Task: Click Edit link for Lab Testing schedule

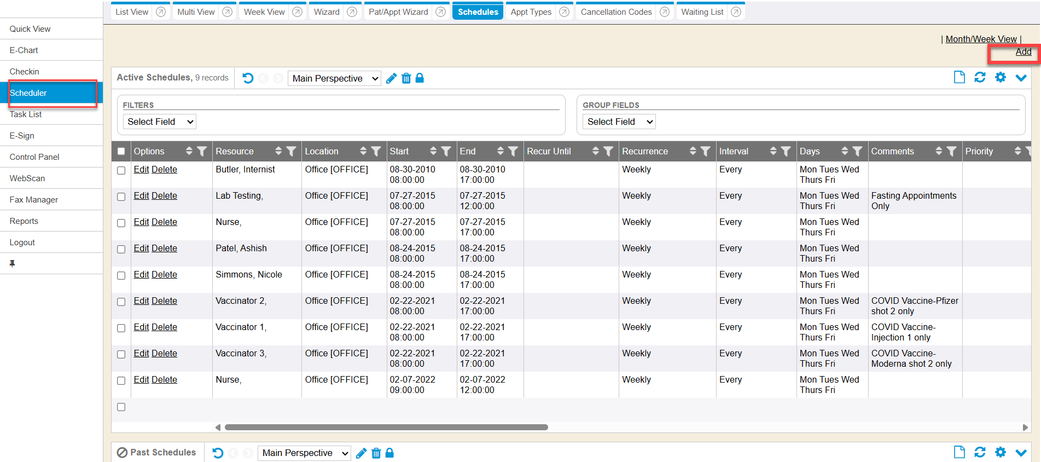Action: click(141, 196)
